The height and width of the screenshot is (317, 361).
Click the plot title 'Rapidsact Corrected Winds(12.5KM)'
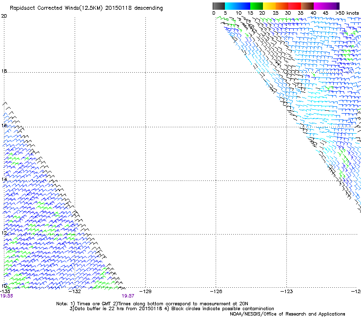[x=56, y=8]
